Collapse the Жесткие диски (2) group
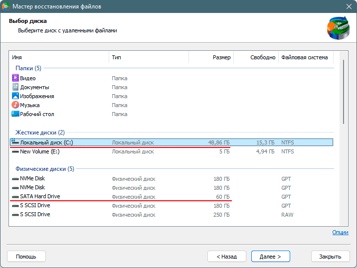 [x=40, y=133]
